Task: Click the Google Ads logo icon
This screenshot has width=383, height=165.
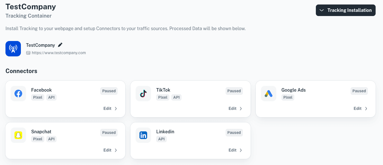Action: (268, 94)
